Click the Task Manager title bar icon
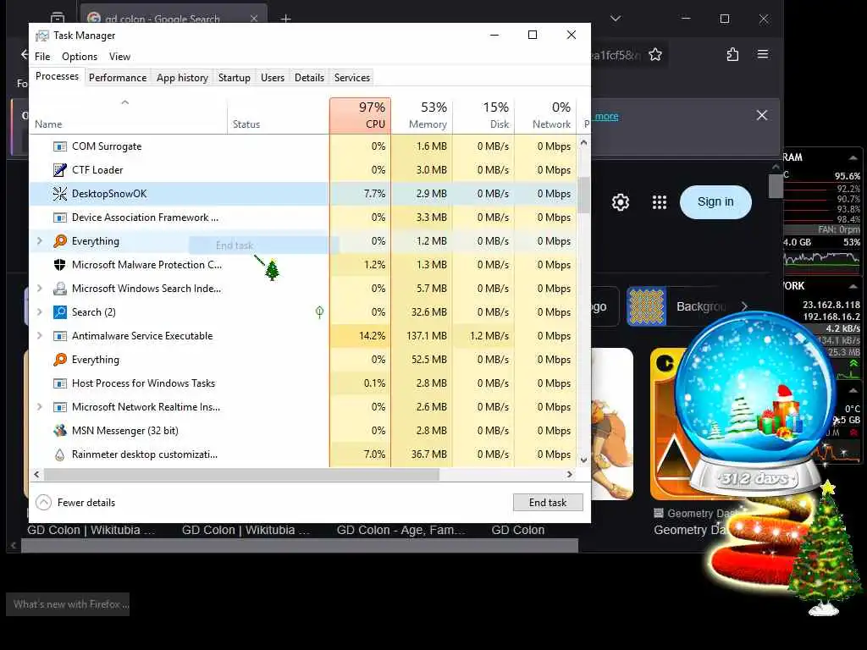867x650 pixels. coord(42,36)
